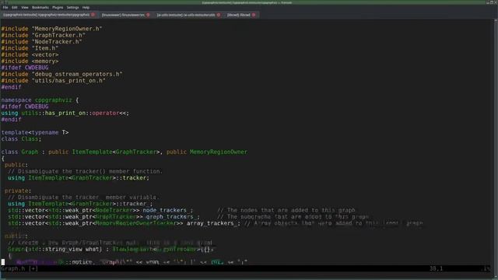Viewport: 498px width, 280px height.
Task: Click the 'using utils::has_print_on::operator<<;' line
Action: pos(65,113)
